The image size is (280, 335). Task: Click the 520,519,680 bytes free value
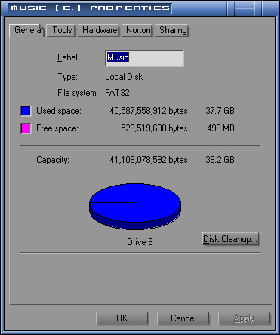154,128
